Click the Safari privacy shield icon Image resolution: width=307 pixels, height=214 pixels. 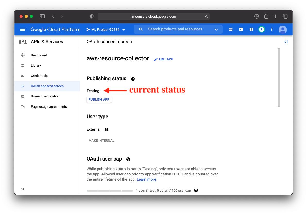(x=92, y=16)
